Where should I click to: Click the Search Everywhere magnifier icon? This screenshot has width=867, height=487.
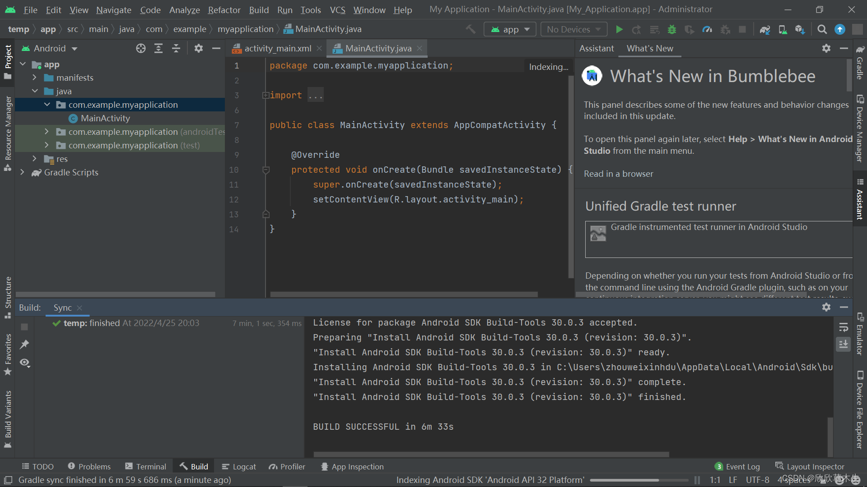(822, 29)
